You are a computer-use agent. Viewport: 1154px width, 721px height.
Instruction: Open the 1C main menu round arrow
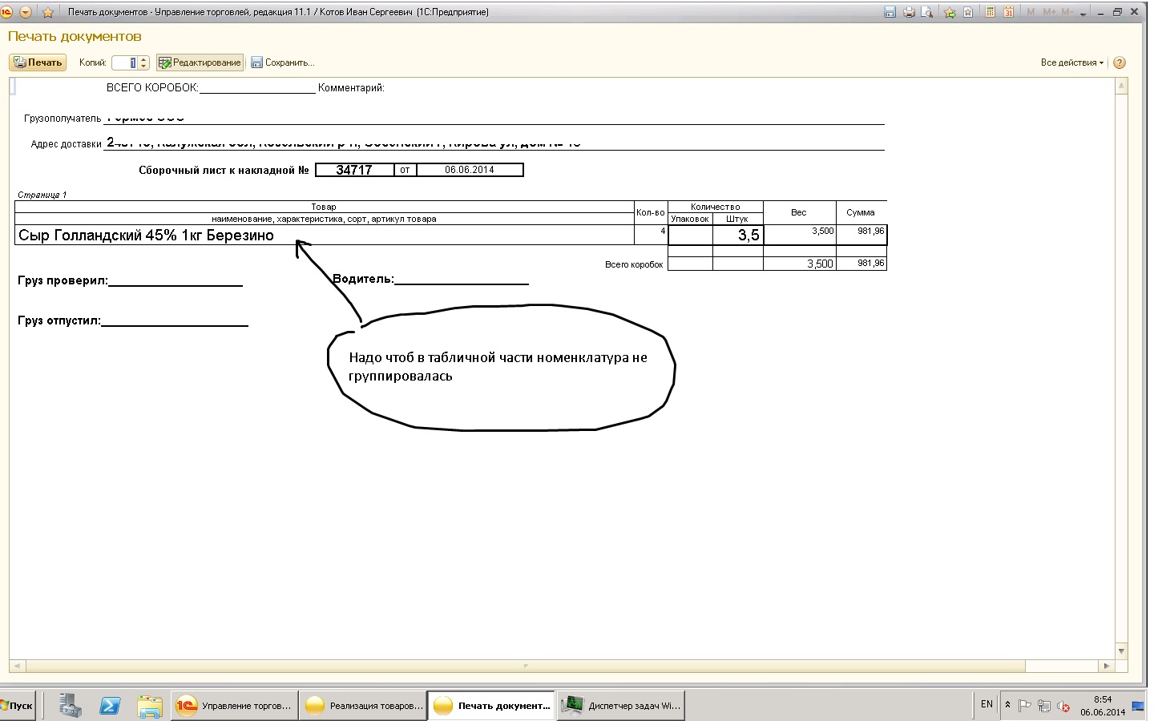(x=26, y=12)
